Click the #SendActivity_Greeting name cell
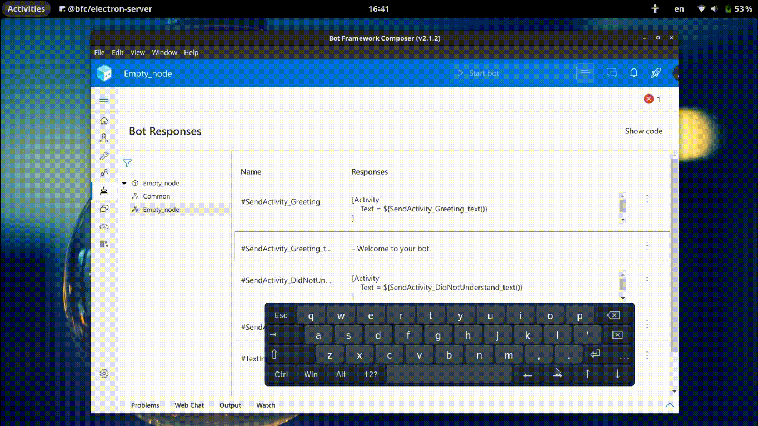 click(280, 202)
